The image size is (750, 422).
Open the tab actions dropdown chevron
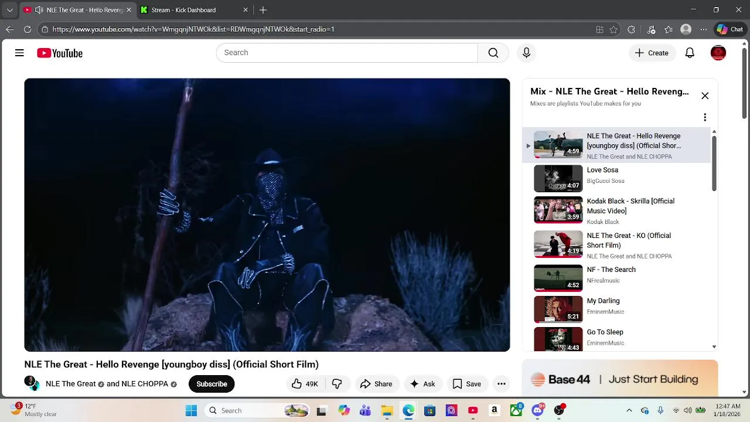(x=9, y=10)
